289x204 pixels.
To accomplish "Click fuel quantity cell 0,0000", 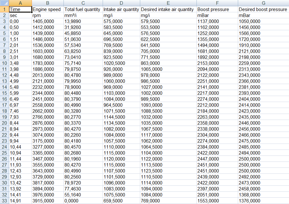I will [83, 201].
